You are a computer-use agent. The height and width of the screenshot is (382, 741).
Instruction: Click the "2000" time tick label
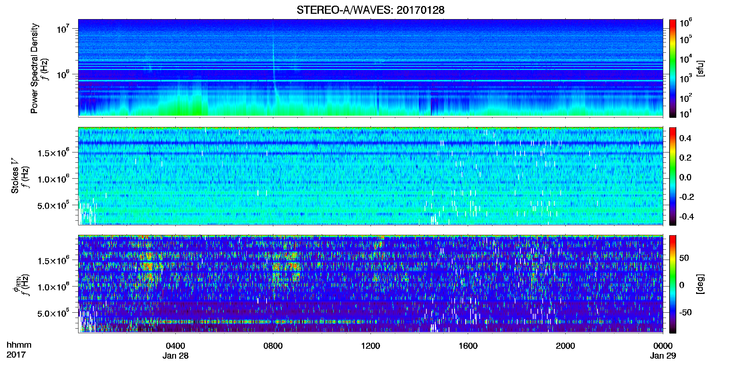pos(565,346)
